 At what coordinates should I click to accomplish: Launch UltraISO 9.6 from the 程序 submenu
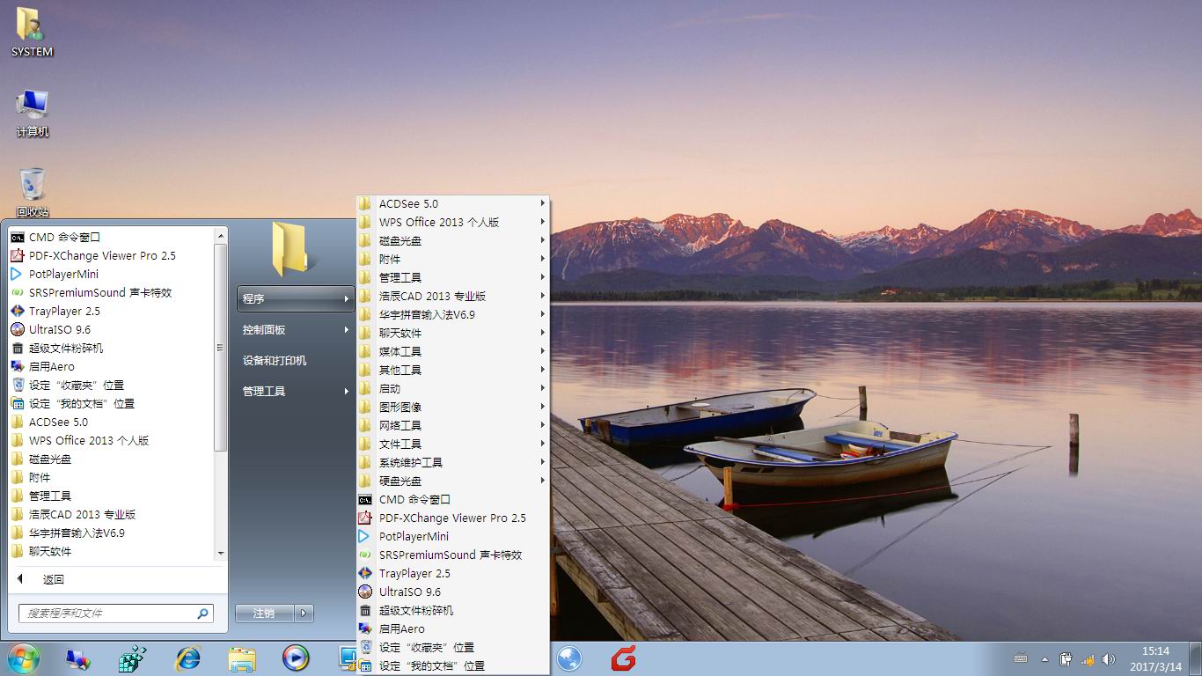452,591
